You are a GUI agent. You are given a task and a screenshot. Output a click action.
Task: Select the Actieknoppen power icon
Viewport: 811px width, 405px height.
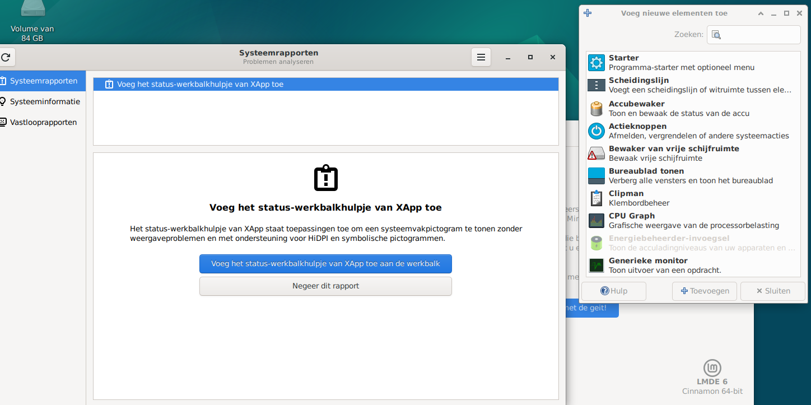tap(596, 131)
